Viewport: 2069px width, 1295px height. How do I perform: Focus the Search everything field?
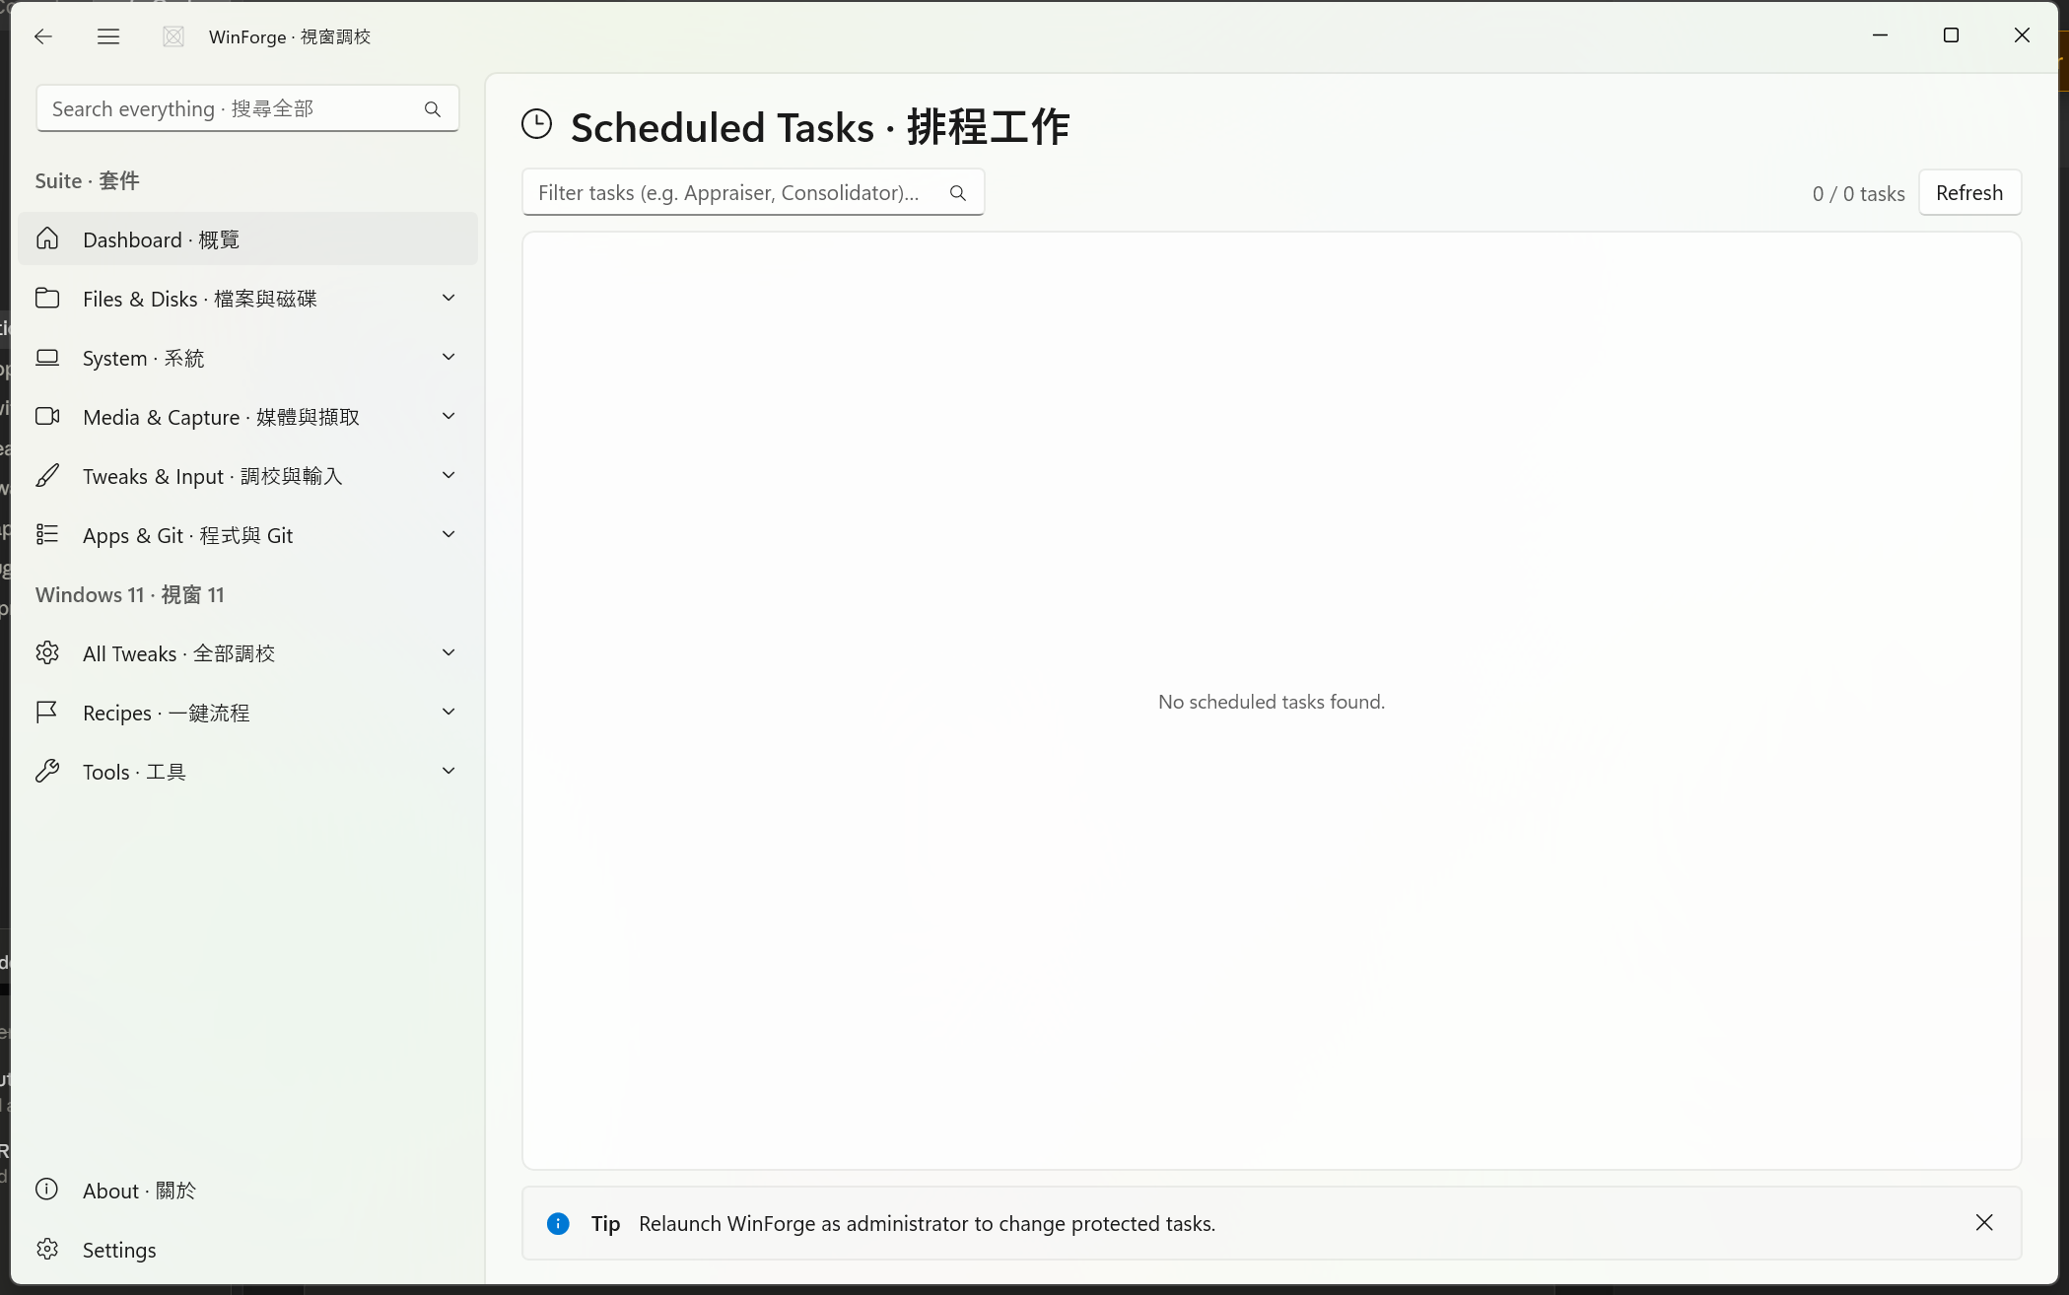(x=247, y=108)
